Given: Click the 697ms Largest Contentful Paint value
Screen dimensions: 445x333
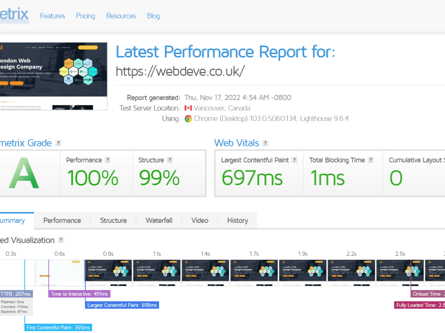Looking at the screenshot, I should pos(252,178).
